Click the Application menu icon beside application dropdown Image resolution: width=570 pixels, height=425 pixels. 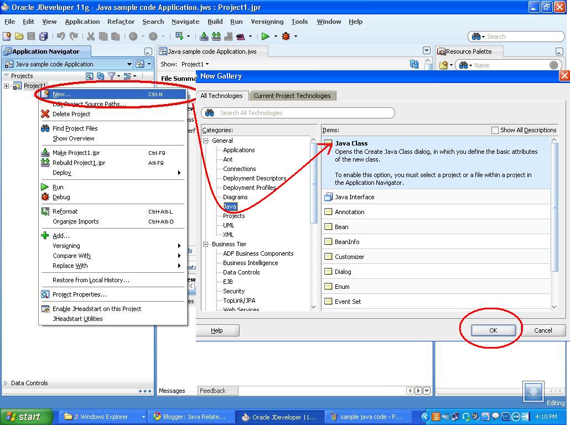(x=140, y=64)
